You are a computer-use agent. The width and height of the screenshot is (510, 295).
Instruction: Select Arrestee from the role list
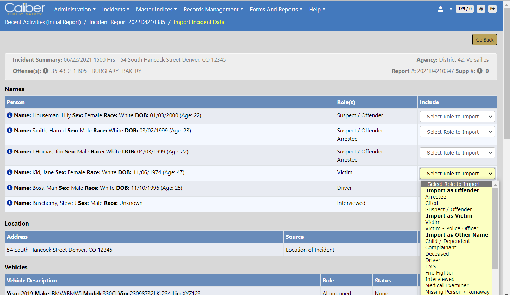435,197
